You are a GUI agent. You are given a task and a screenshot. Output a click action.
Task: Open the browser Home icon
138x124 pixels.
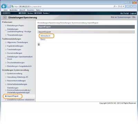tap(128, 7)
